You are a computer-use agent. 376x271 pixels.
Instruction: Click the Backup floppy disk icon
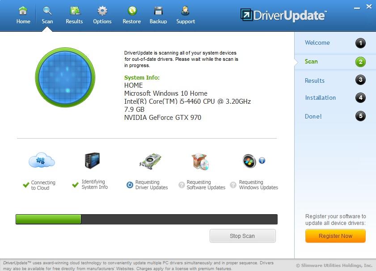point(158,11)
